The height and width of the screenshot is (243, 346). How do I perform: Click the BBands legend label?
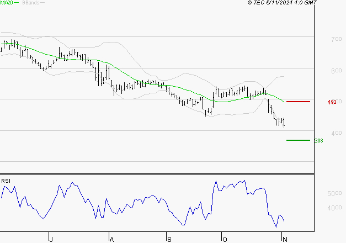click(29, 3)
